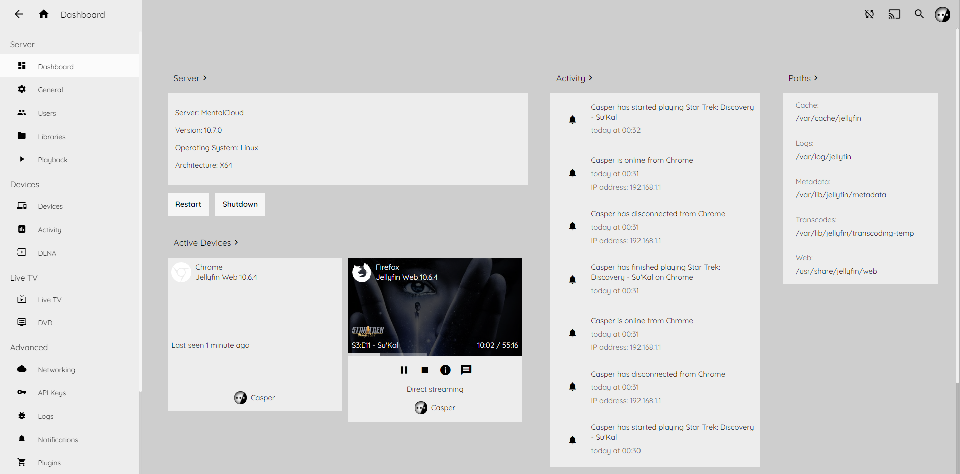Go back using the arrow icon
This screenshot has height=474, width=960.
pos(19,14)
